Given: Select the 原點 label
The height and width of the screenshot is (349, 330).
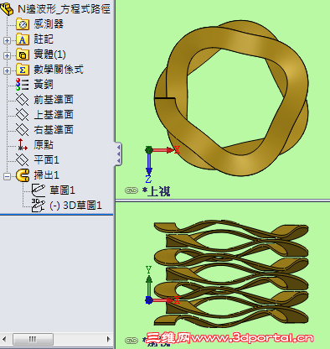Looking at the screenshot, I should (x=44, y=144).
